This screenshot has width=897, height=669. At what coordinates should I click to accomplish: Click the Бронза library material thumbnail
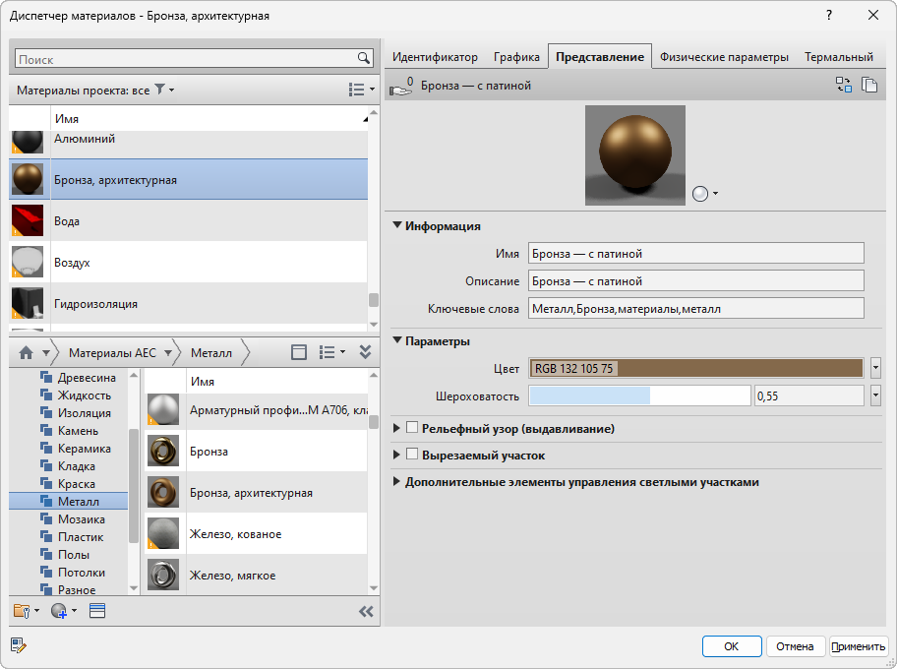[163, 451]
